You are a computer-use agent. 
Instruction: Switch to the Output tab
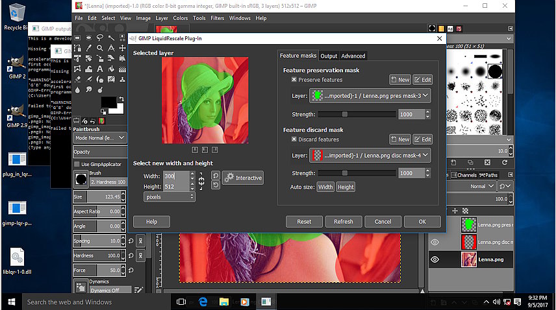click(x=329, y=56)
